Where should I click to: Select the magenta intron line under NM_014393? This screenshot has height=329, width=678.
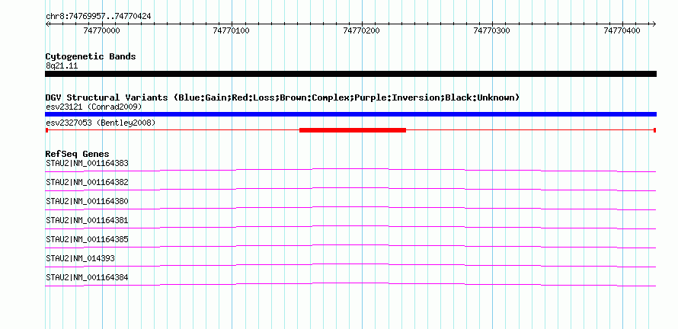[350, 264]
